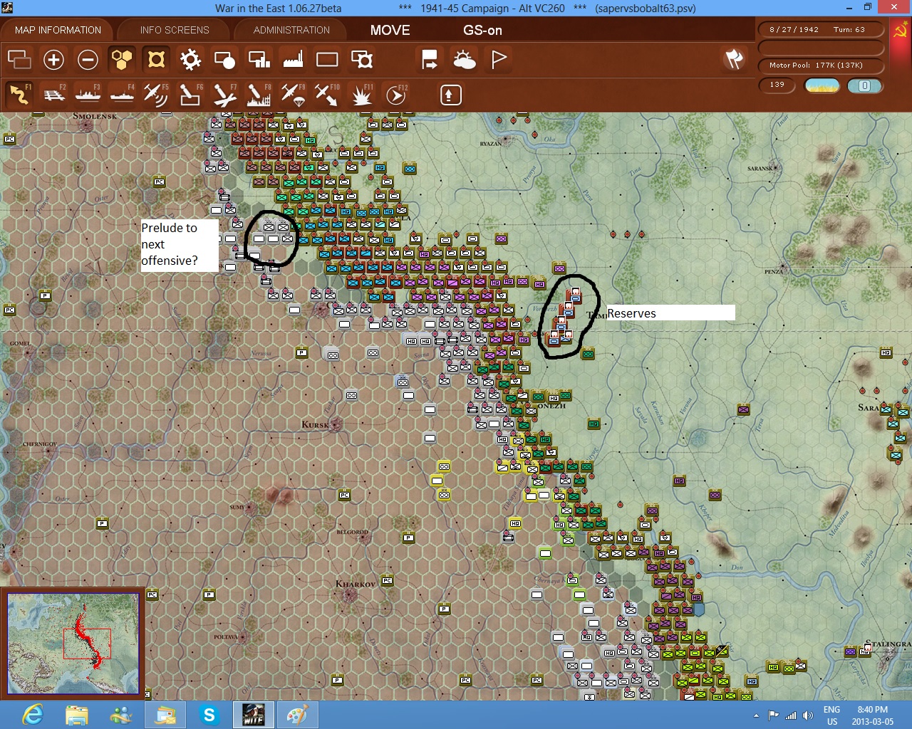912x729 pixels.
Task: Select Kursk city on the map
Action: [334, 424]
